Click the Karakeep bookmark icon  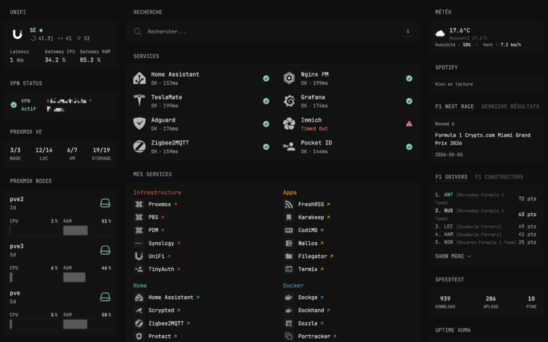pos(288,217)
